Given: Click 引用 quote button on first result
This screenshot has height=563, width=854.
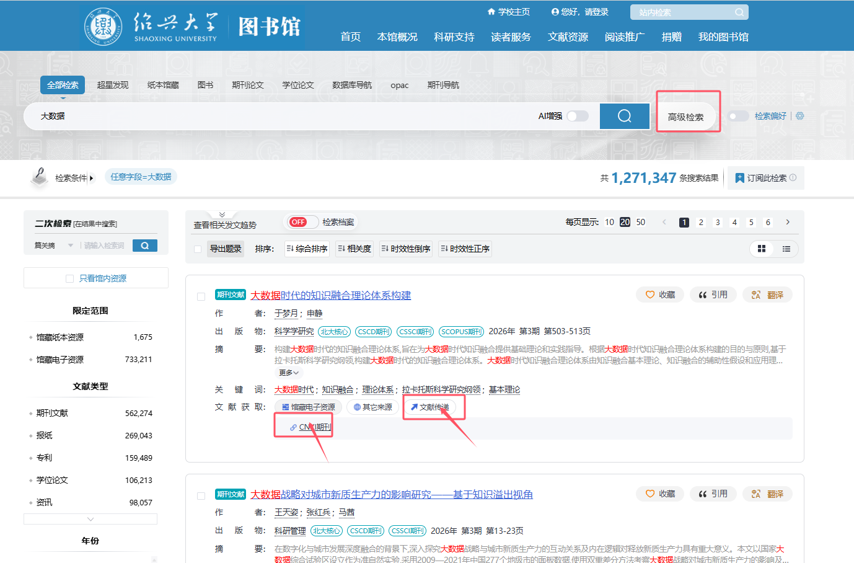Looking at the screenshot, I should tap(713, 295).
